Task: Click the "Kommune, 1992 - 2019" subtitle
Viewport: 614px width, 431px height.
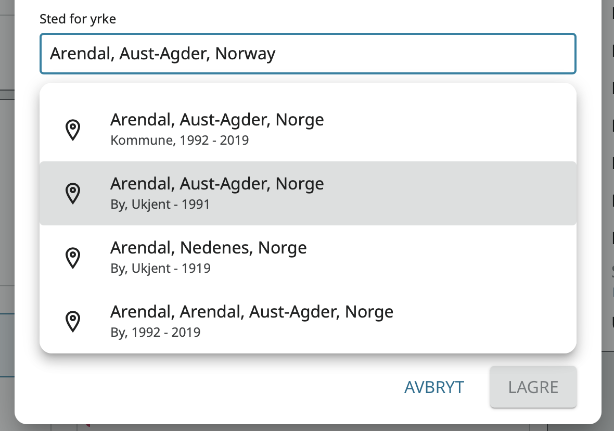Action: pyautogui.click(x=180, y=141)
